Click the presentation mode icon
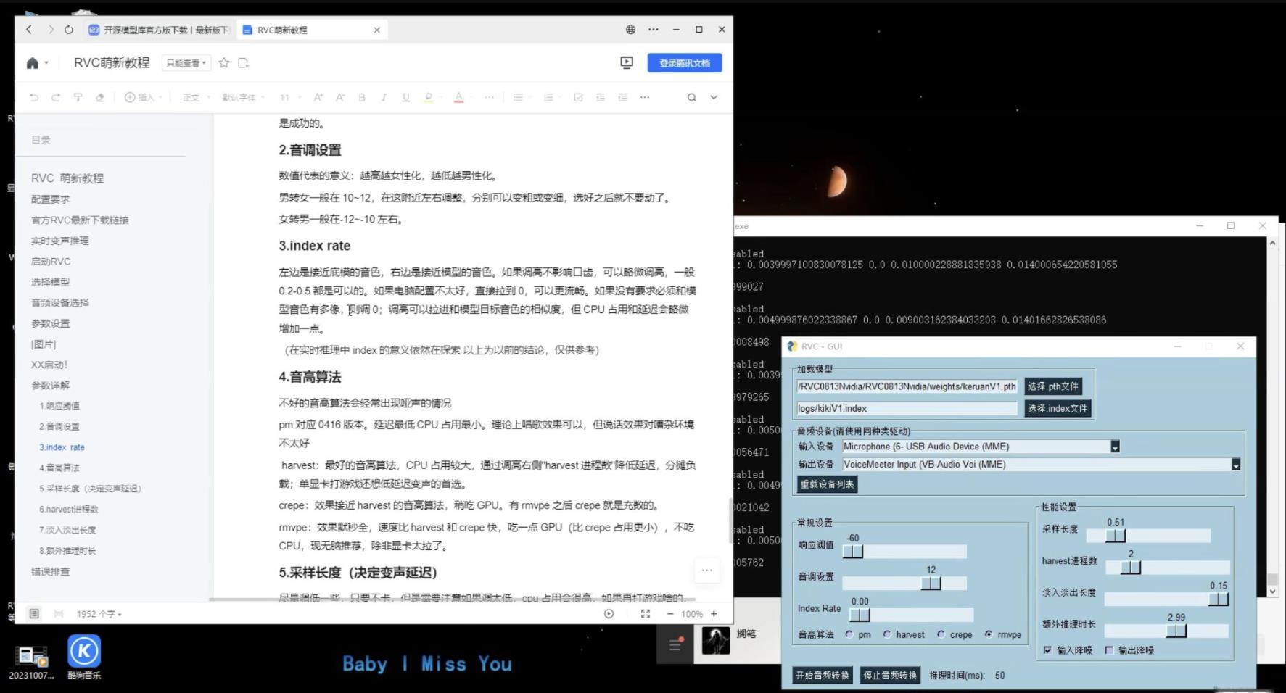This screenshot has height=693, width=1286. point(627,63)
